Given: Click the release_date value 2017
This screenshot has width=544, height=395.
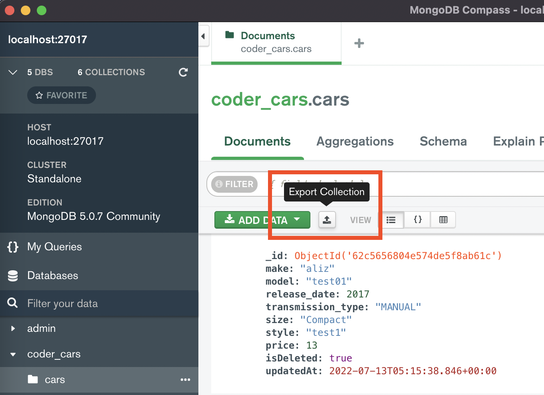Looking at the screenshot, I should tap(358, 294).
